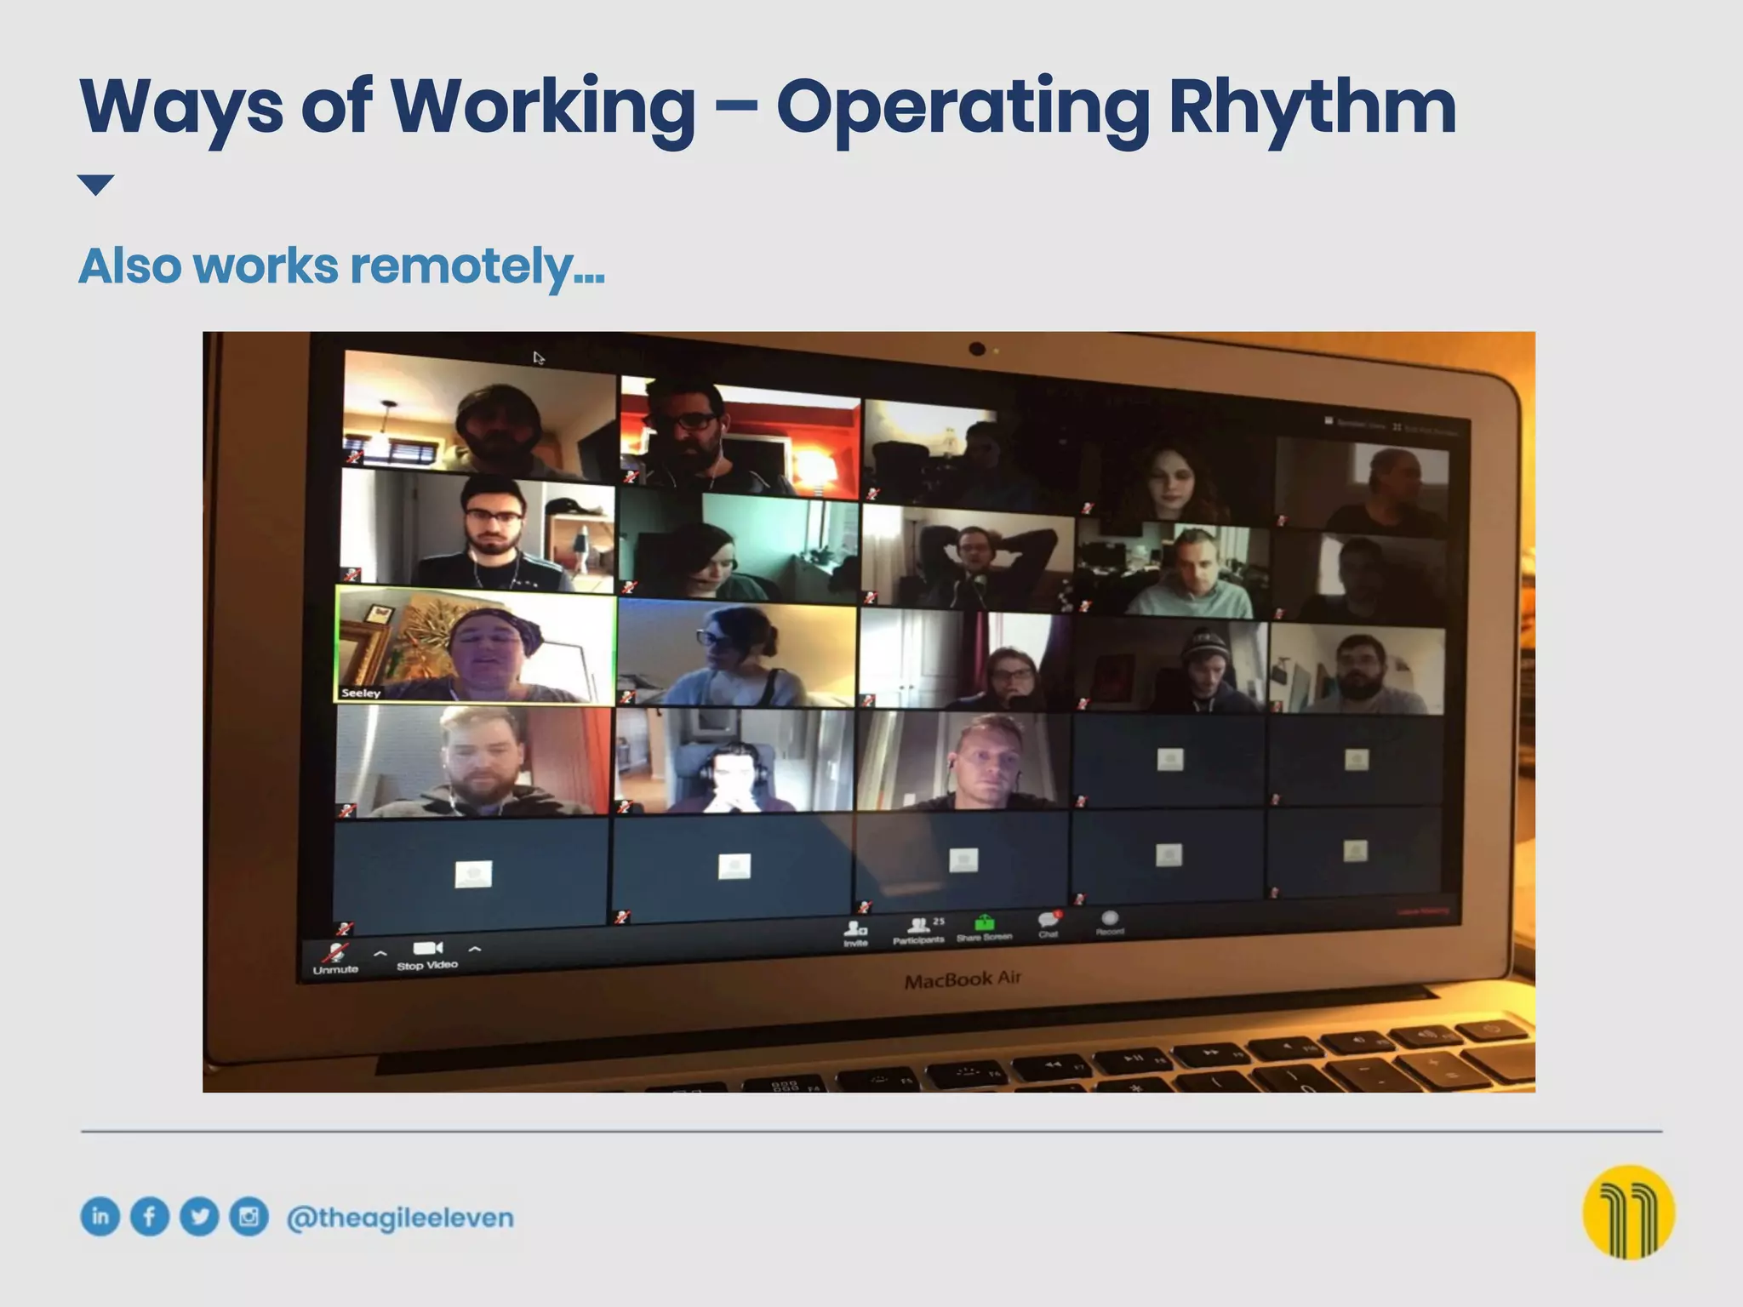
Task: Select the highlighted Seeley video tile
Action: [475, 644]
